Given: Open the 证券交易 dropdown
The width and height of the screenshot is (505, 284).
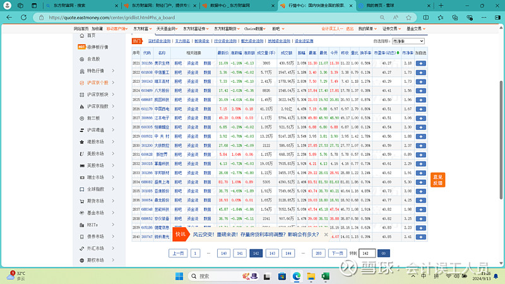Looking at the screenshot, I should [391, 29].
